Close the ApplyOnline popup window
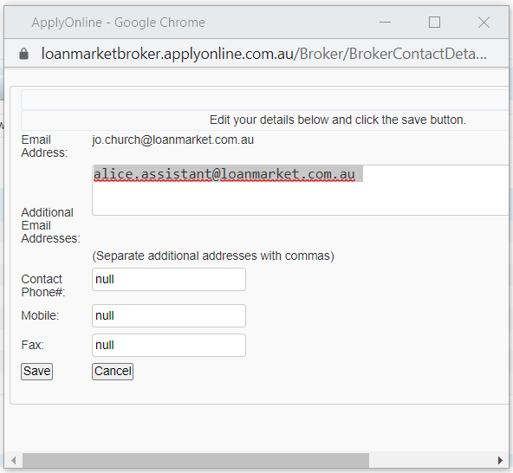513x473 pixels. point(484,23)
